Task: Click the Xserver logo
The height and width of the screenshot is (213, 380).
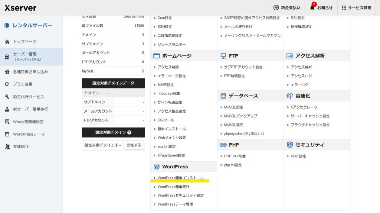Action: point(20,7)
